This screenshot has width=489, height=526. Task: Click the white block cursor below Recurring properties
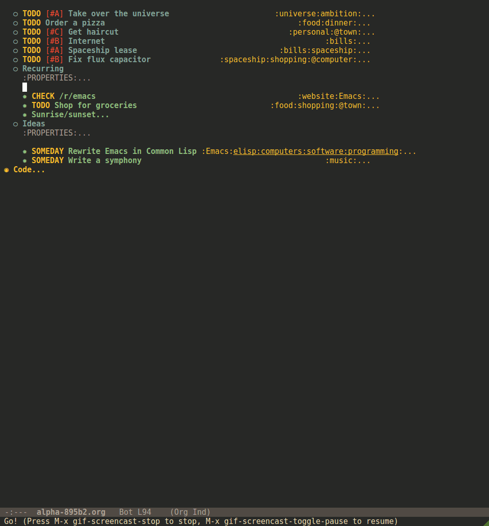tap(25, 87)
